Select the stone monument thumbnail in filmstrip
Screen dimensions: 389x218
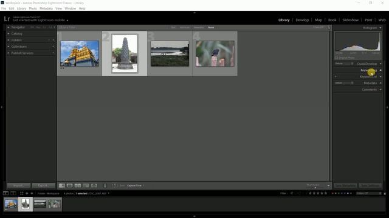pos(26,204)
